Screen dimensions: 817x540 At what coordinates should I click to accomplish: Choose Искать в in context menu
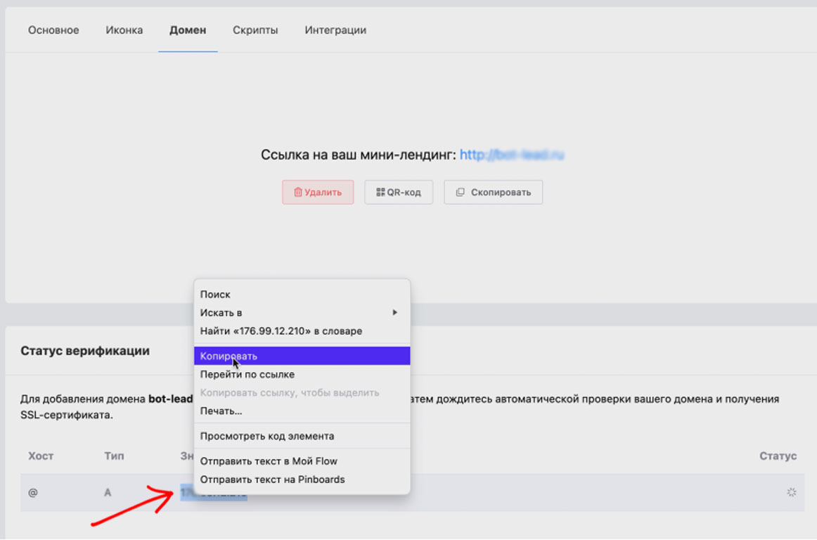pos(302,313)
